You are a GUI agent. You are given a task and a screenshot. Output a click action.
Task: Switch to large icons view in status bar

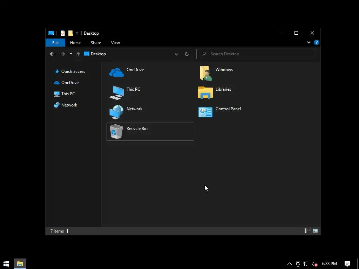click(315, 230)
